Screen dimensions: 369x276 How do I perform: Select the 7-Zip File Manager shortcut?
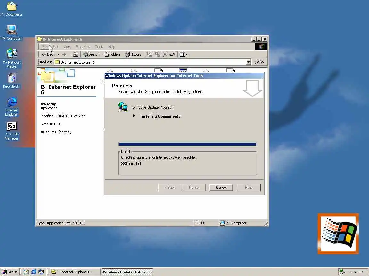(12, 131)
